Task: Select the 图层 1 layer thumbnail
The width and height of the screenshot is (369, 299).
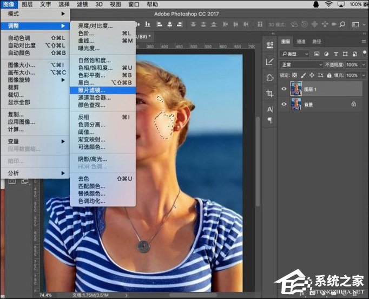Action: pos(296,88)
